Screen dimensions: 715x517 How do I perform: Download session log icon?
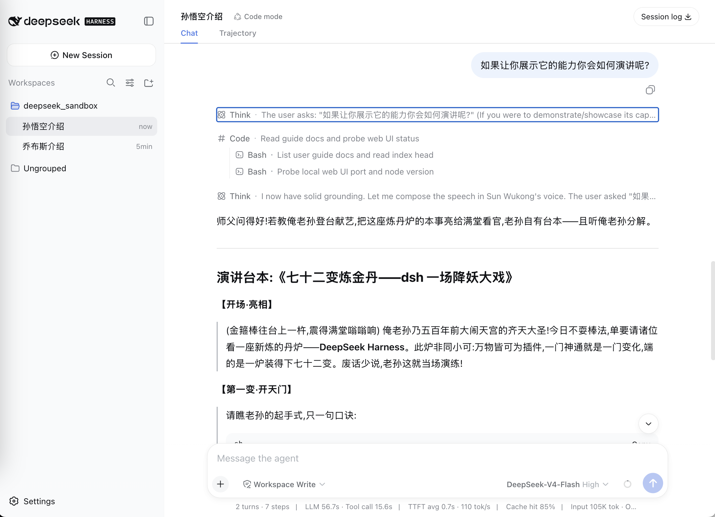(x=688, y=17)
